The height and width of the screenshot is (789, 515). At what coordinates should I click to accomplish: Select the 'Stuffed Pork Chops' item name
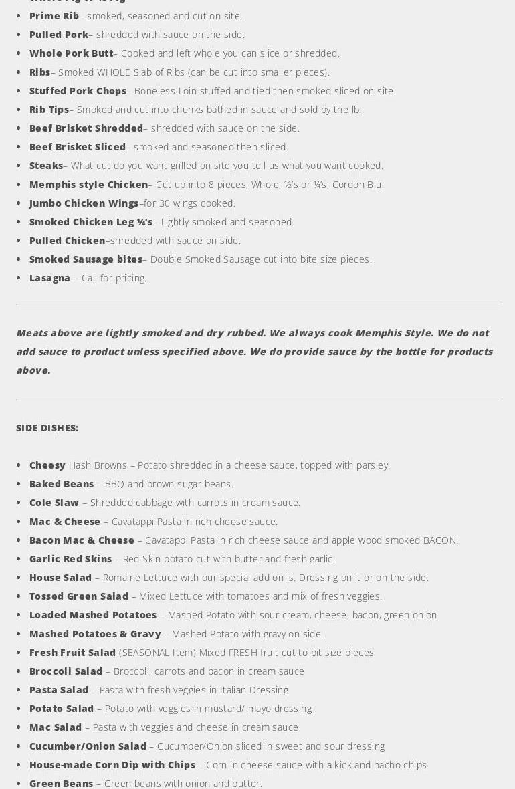click(x=78, y=90)
